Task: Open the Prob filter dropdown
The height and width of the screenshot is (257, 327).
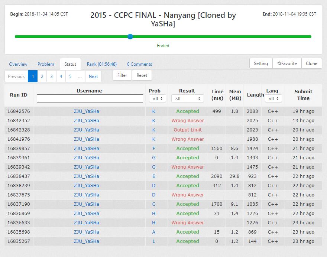Action: click(157, 99)
